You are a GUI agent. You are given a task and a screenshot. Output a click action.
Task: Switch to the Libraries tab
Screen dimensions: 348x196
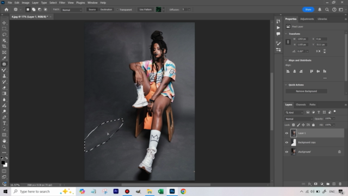pyautogui.click(x=322, y=19)
